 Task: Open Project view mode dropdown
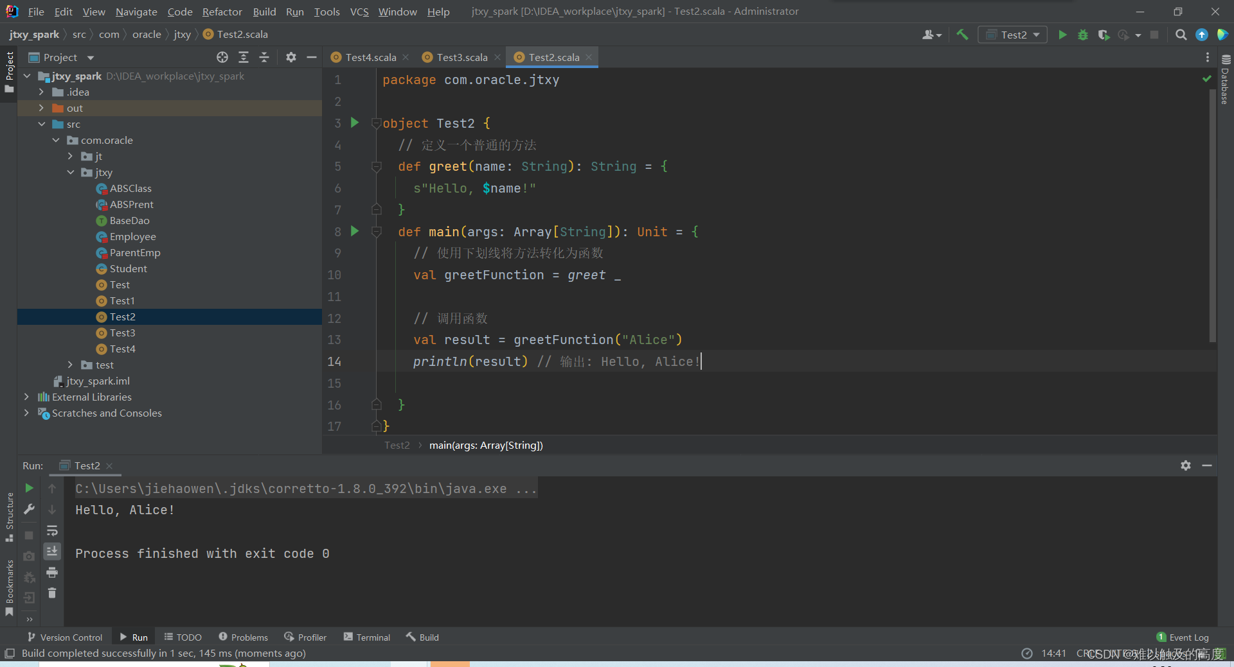tap(91, 58)
